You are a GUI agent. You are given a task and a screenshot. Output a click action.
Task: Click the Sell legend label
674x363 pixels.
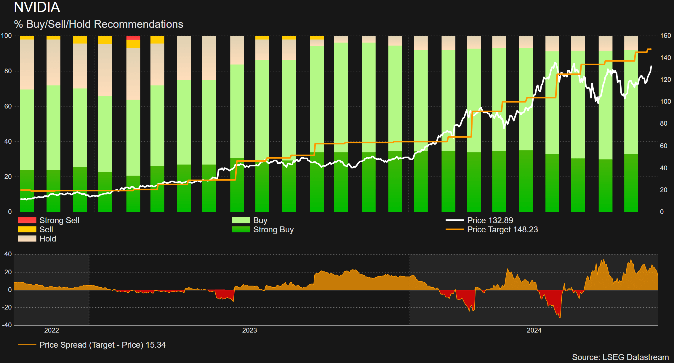tap(46, 229)
